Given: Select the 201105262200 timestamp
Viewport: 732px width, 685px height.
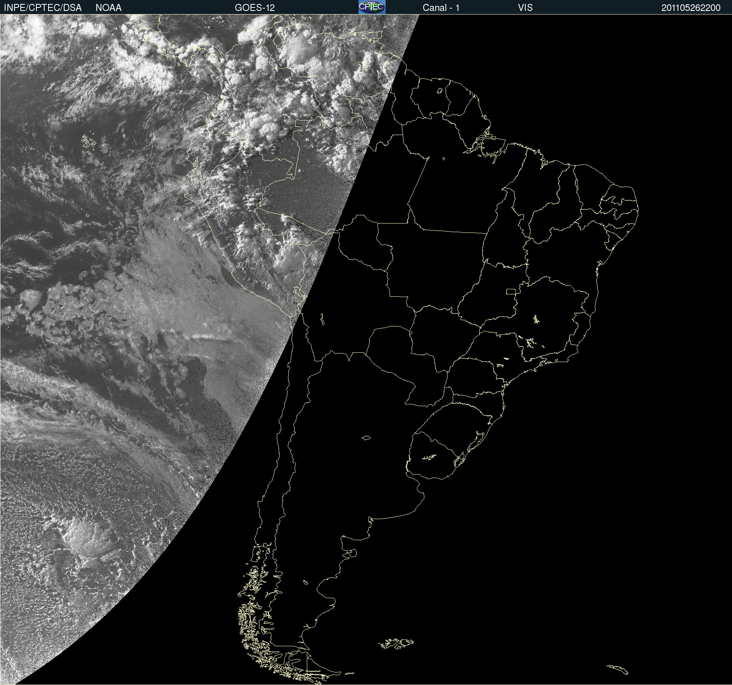Looking at the screenshot, I should [691, 8].
